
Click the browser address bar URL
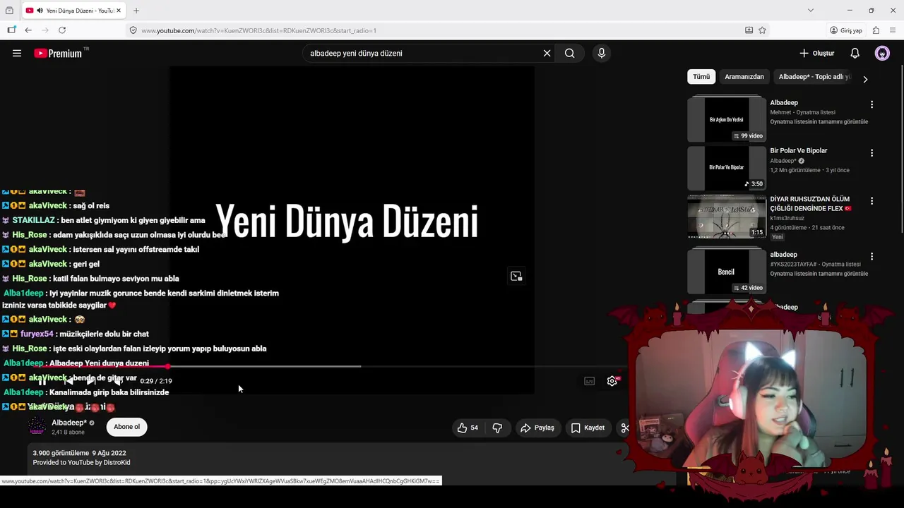point(258,30)
